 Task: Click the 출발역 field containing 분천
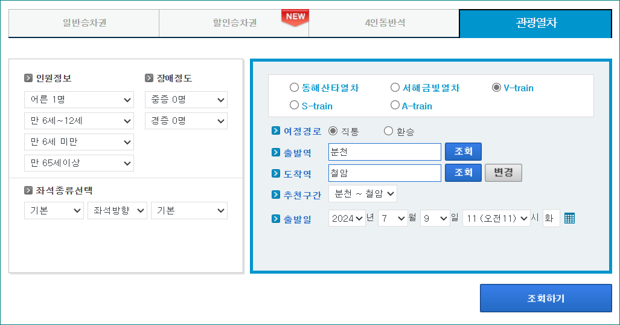point(385,152)
